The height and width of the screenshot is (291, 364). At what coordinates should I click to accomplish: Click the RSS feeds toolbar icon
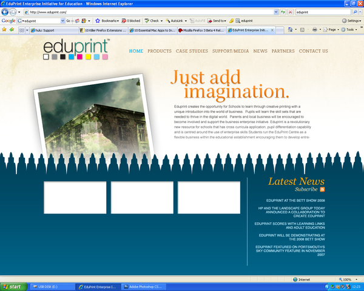302,30
